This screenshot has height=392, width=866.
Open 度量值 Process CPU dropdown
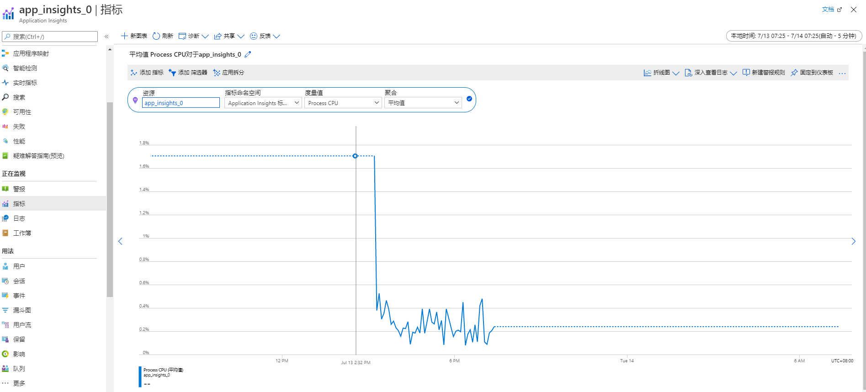point(343,103)
